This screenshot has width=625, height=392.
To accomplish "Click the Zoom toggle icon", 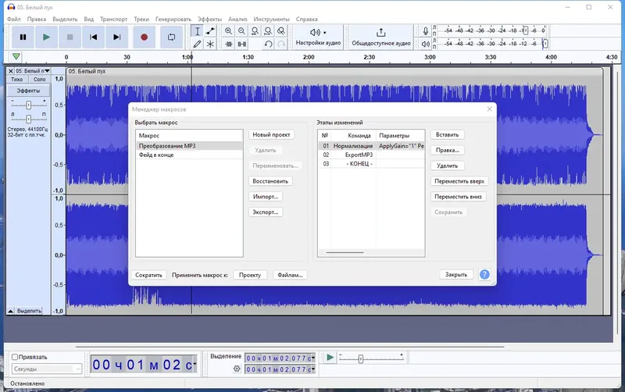I will (281, 31).
